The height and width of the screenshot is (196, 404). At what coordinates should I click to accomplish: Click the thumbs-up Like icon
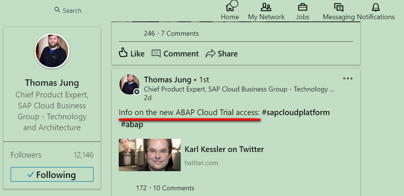click(x=123, y=52)
